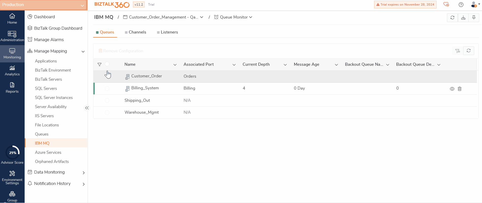Open the grid filter funnel icon
The height and width of the screenshot is (203, 482).
point(99,64)
